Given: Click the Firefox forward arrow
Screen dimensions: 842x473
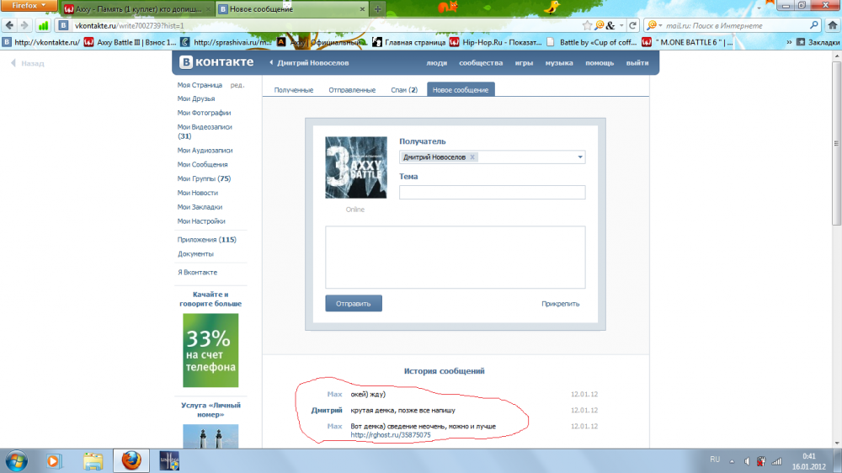Looking at the screenshot, I should click(x=24, y=25).
